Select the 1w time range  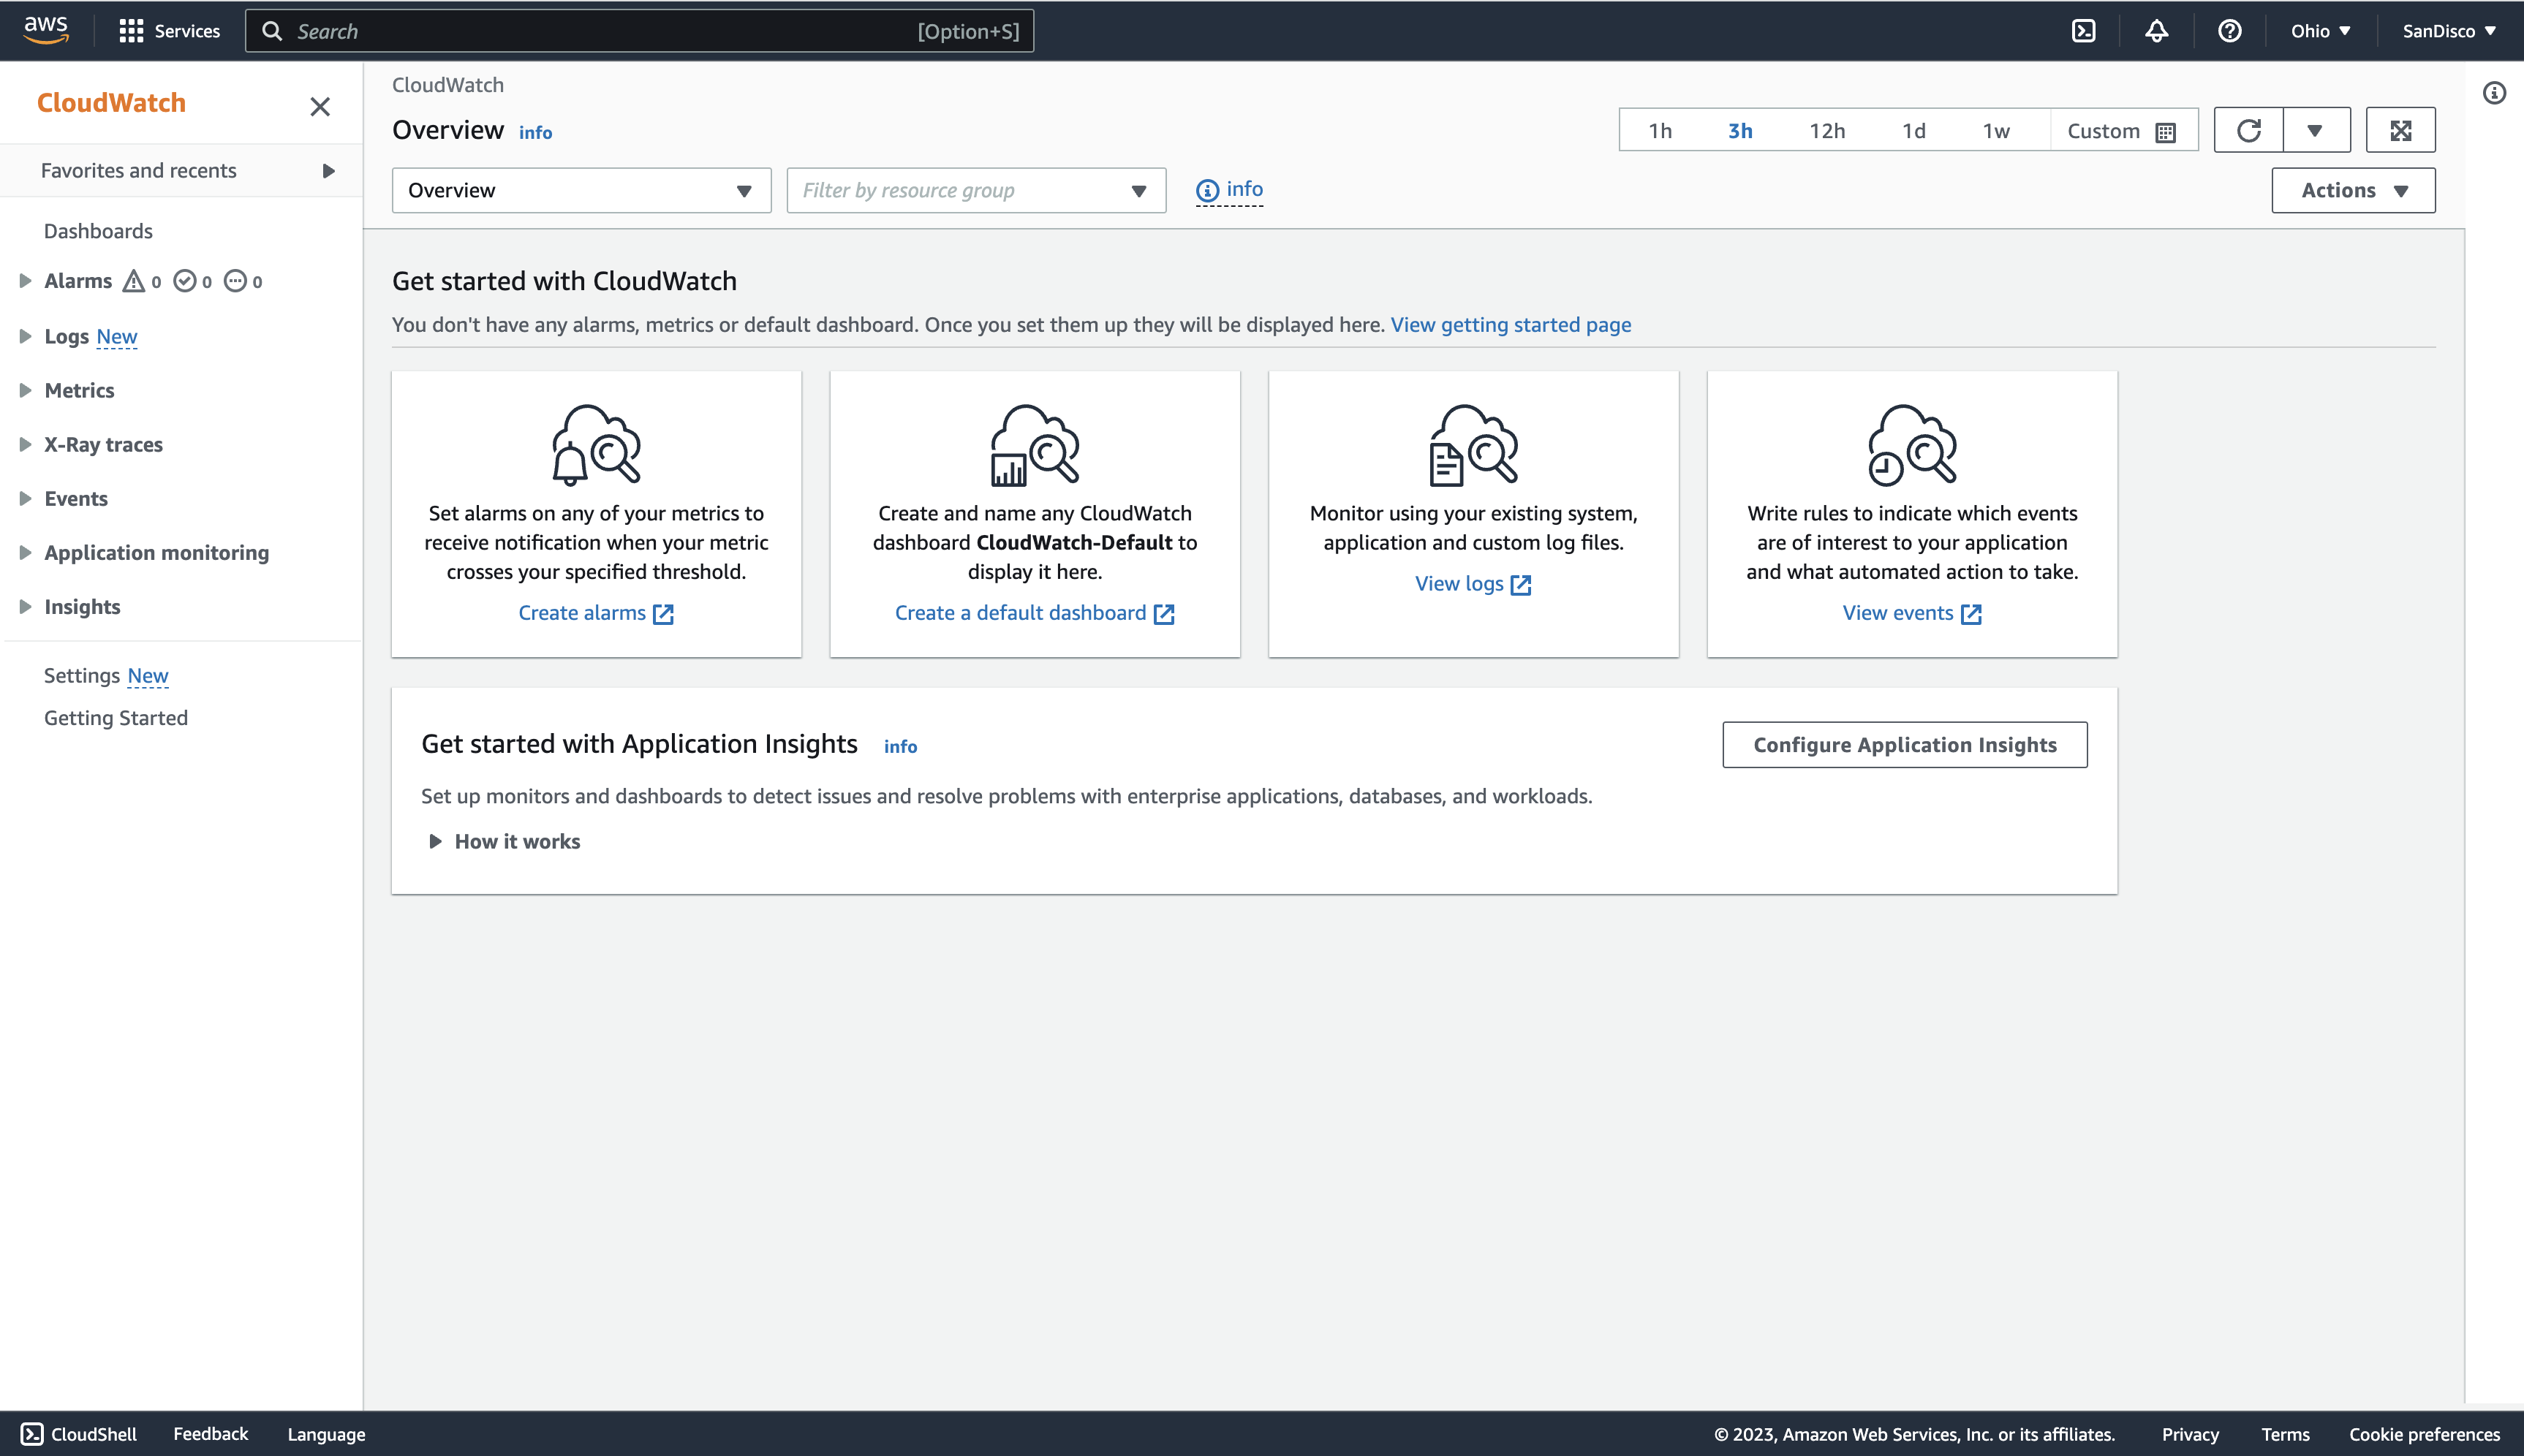(x=1996, y=131)
